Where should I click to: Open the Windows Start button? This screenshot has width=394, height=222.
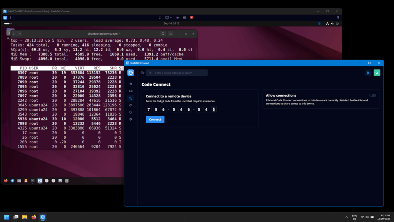(7, 217)
